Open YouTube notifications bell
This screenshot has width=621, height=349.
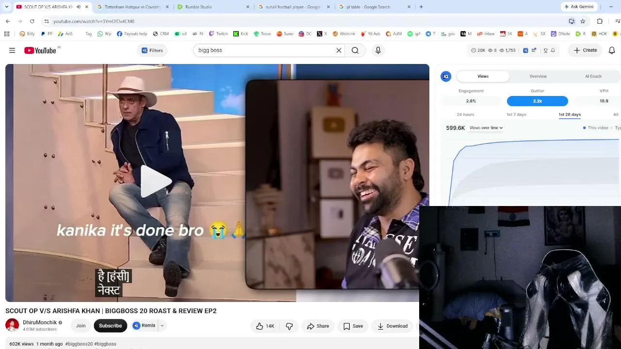tap(612, 50)
